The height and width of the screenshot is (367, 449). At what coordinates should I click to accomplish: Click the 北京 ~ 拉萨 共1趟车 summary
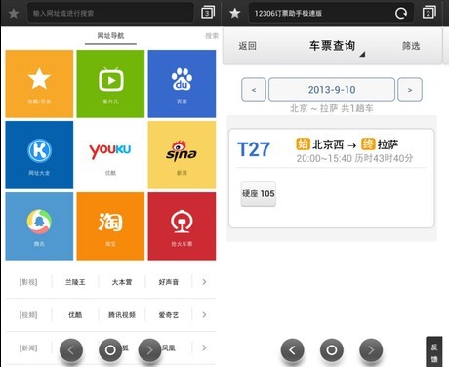(332, 108)
